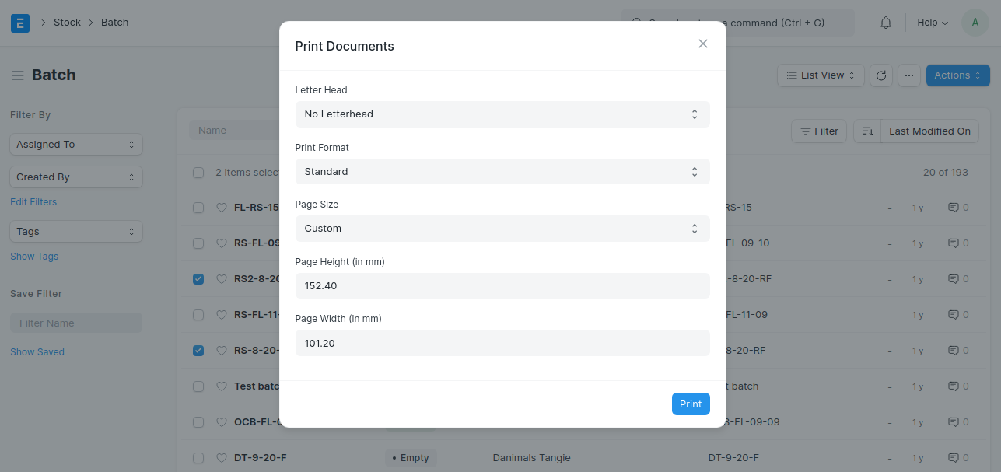
Task: Open the Page Size dropdown
Action: click(x=502, y=229)
